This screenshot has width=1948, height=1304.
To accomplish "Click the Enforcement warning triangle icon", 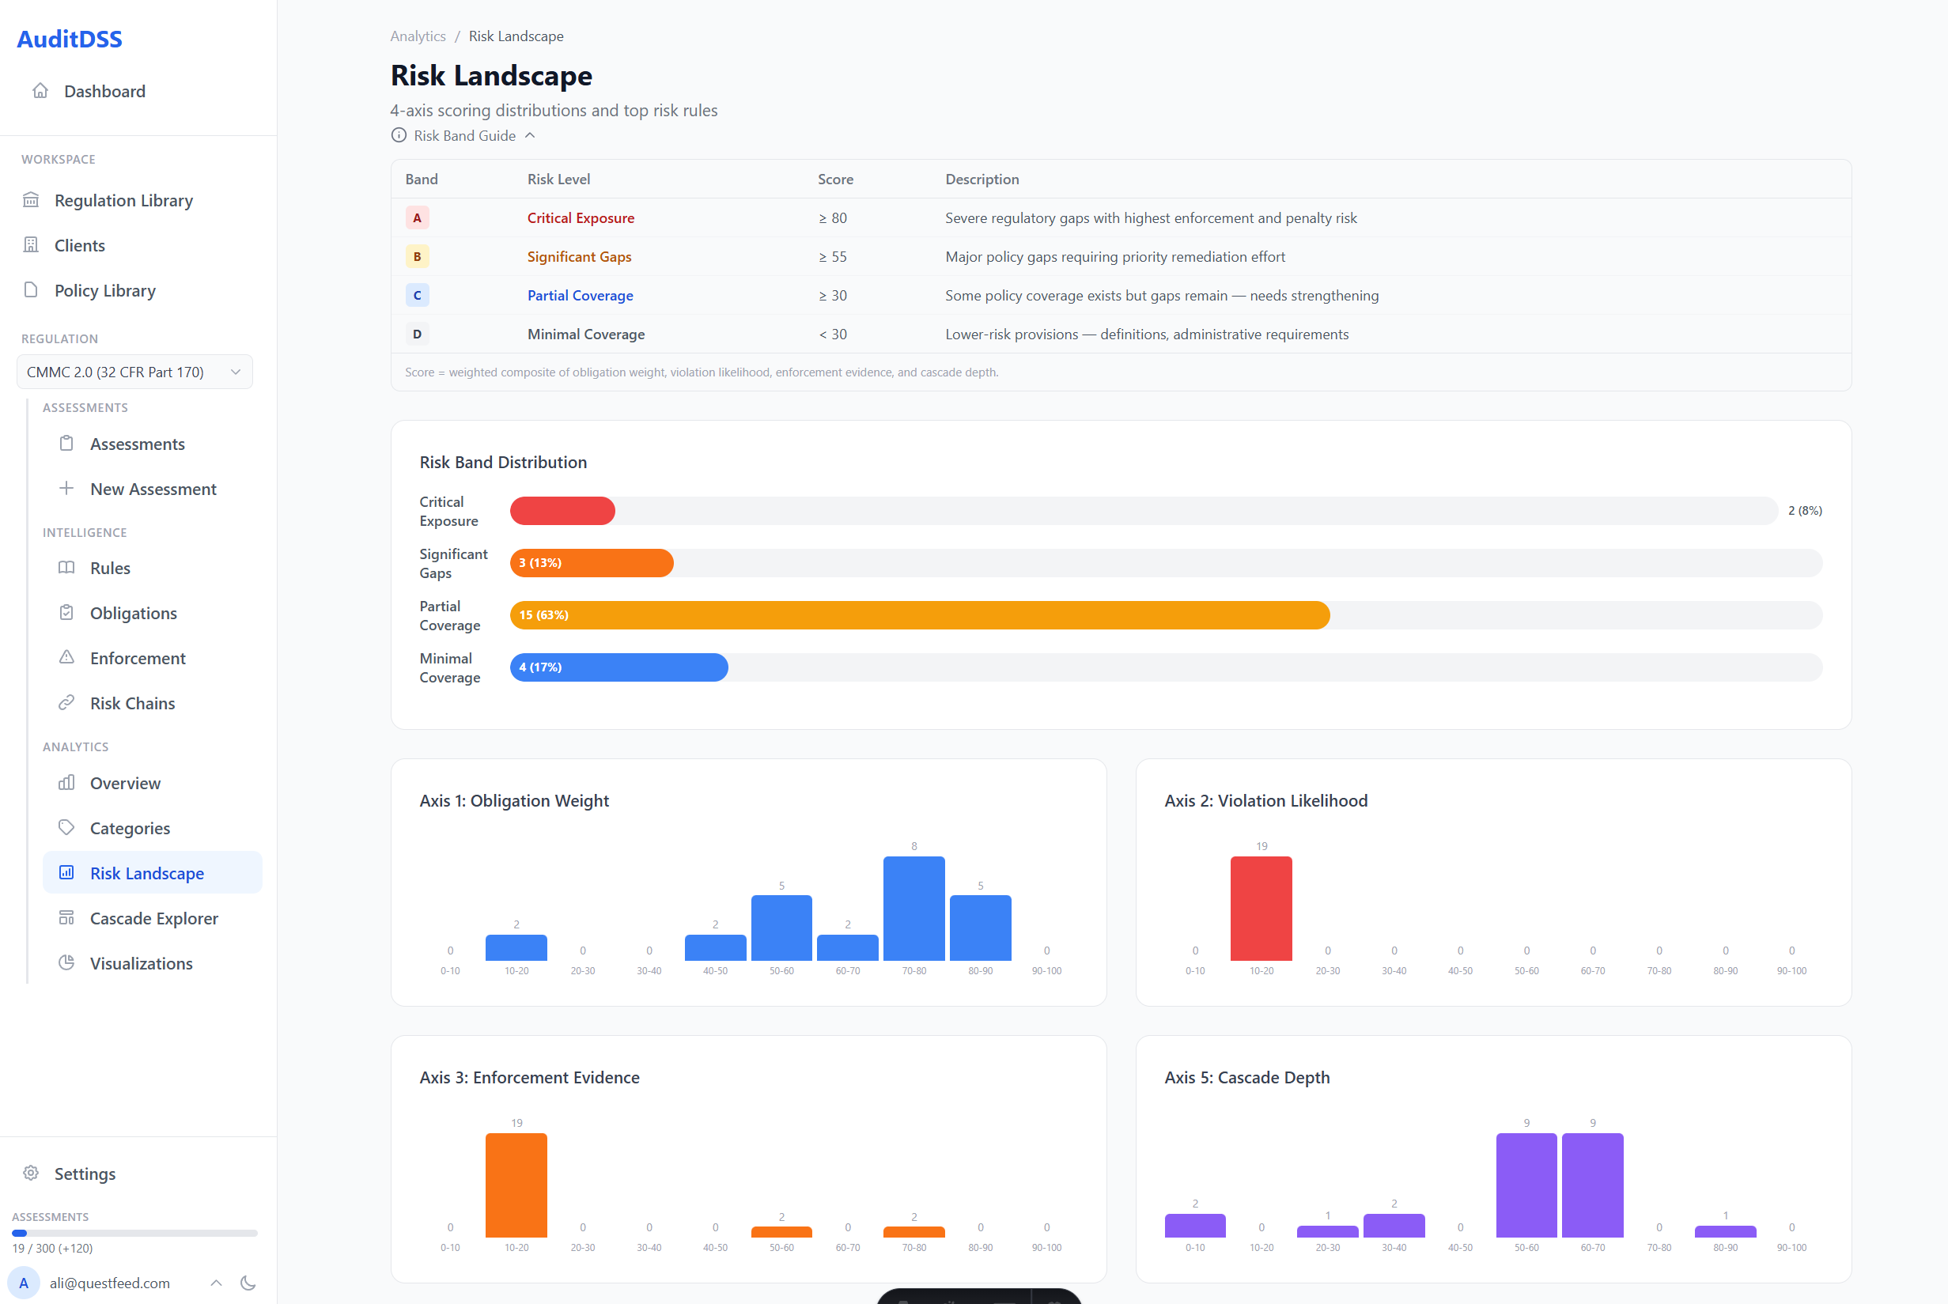I will [66, 658].
